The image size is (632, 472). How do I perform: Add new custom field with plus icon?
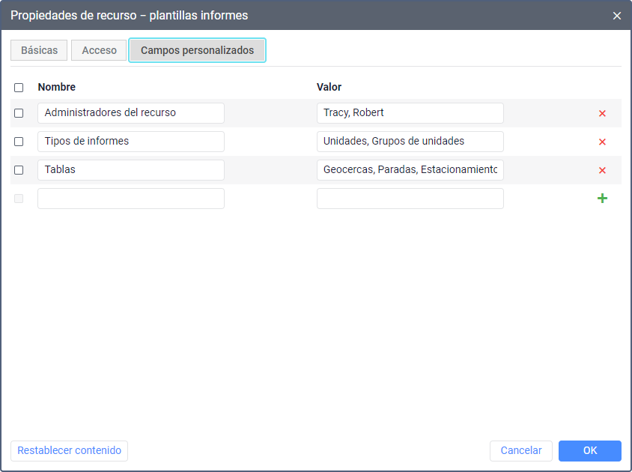tap(602, 199)
